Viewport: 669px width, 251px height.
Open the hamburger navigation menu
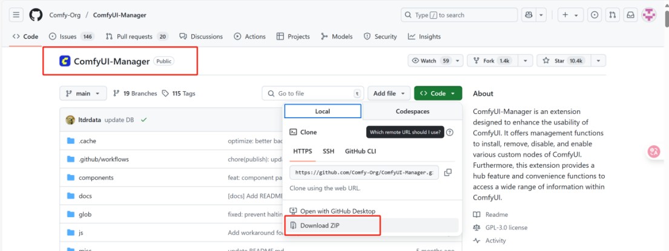tap(16, 15)
